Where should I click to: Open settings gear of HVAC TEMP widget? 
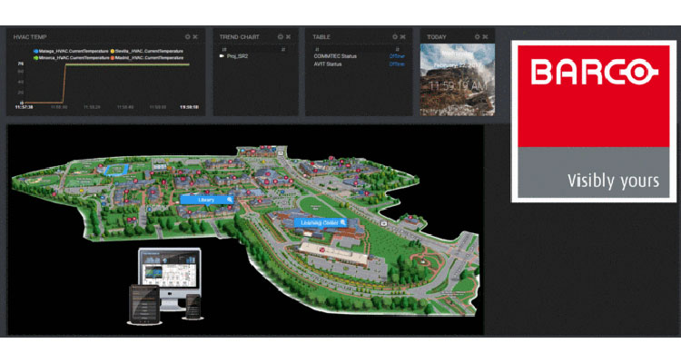188,37
